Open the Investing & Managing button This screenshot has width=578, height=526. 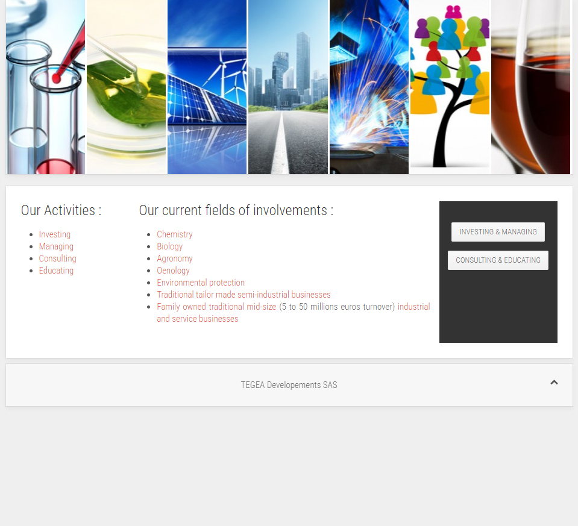click(498, 232)
